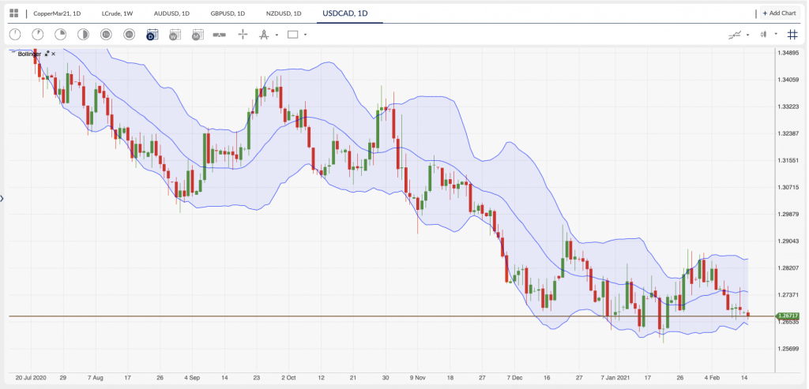Switch to the CopperMar21, 1D tab
The width and height of the screenshot is (809, 389).
57,13
